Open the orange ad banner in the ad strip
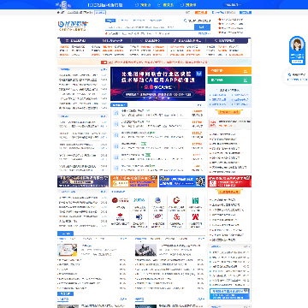Screen dimensions: 308x308 [133, 181]
